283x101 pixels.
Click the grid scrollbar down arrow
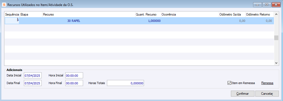276,63
